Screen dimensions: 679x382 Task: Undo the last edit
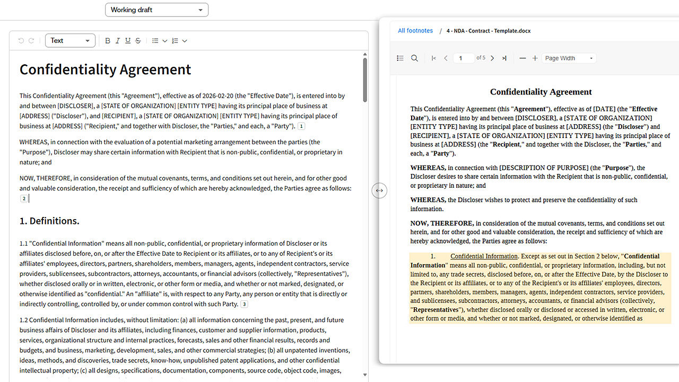(x=21, y=41)
